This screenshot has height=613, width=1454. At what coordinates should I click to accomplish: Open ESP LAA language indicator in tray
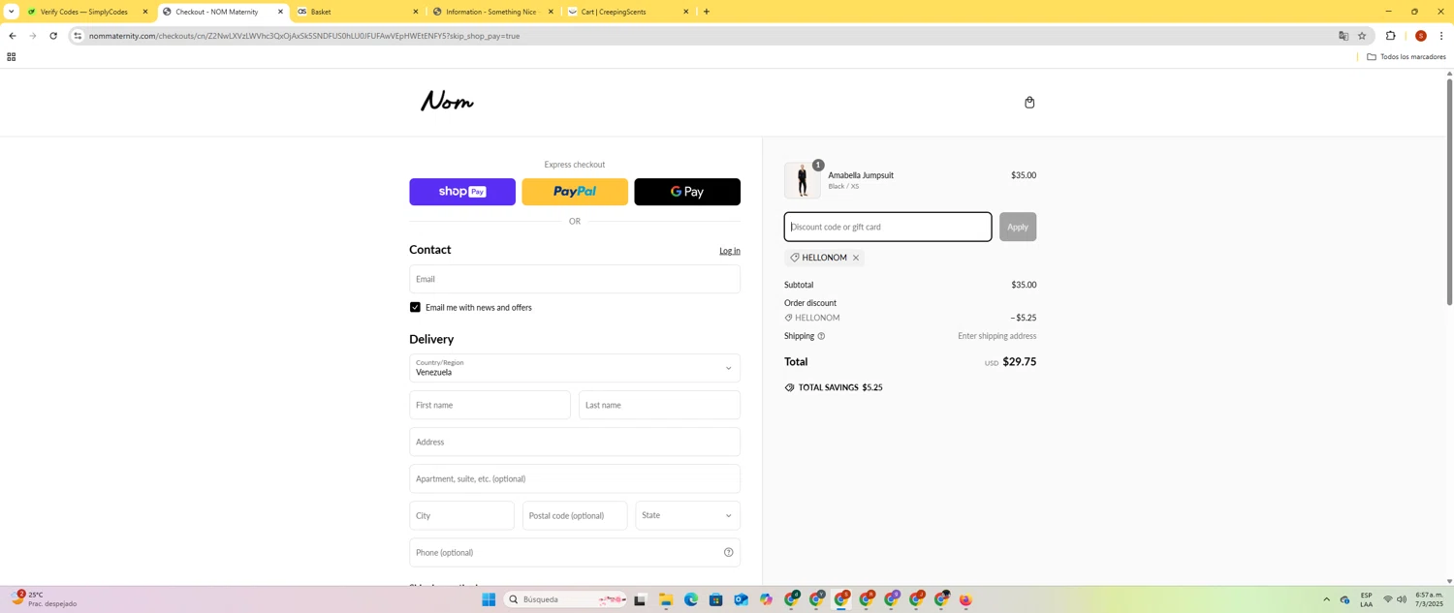1366,599
